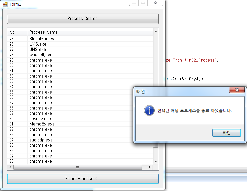Select row 81 chrome.exe

[x=80, y=71]
